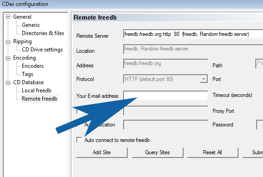This screenshot has height=177, width=263.
Task: Click the Remote freedb panel heading
Action: point(95,17)
